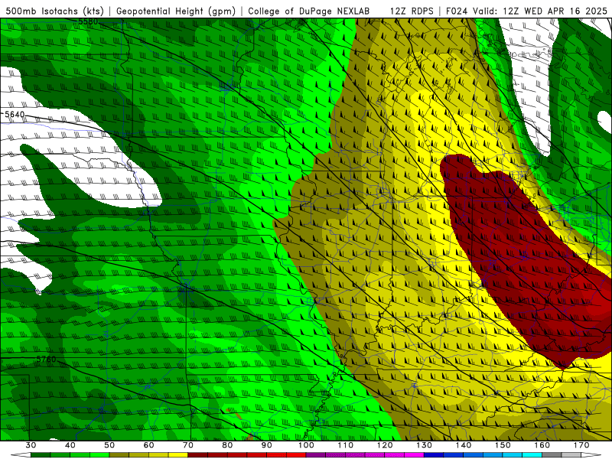Click the 130 value on the color scale
Image resolution: width=612 pixels, height=459 pixels.
[425, 445]
